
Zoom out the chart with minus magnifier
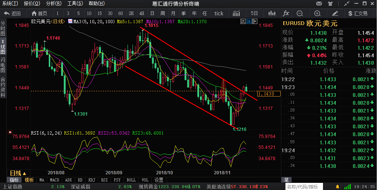click(300, 13)
